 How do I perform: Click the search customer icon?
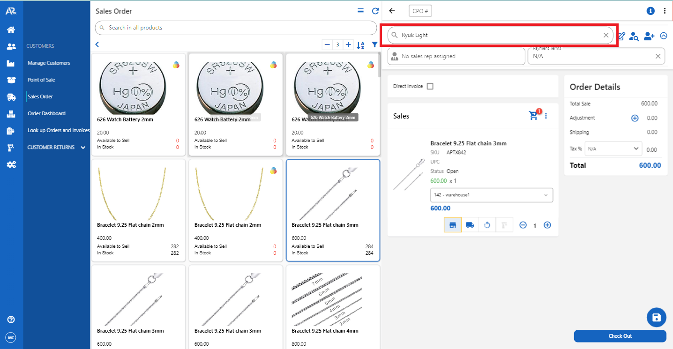click(634, 36)
